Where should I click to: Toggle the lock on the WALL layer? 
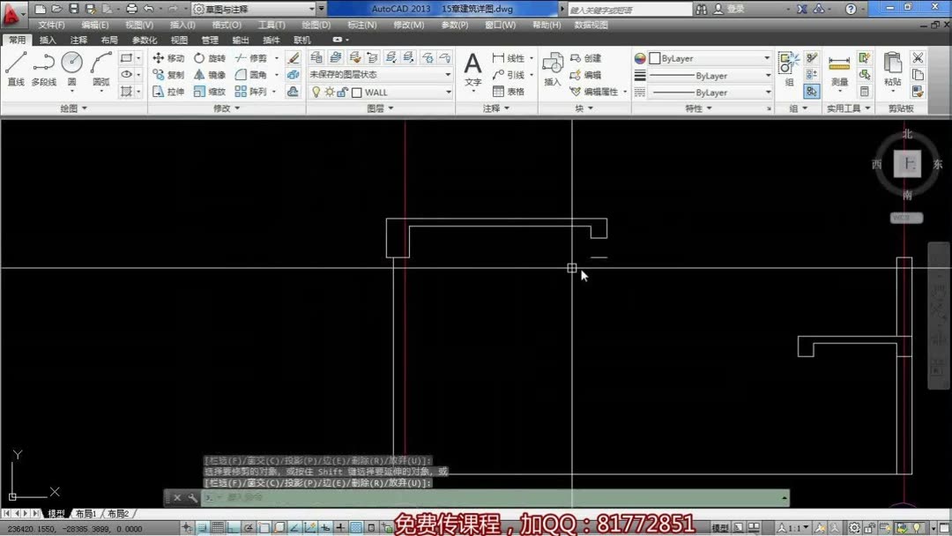[340, 92]
